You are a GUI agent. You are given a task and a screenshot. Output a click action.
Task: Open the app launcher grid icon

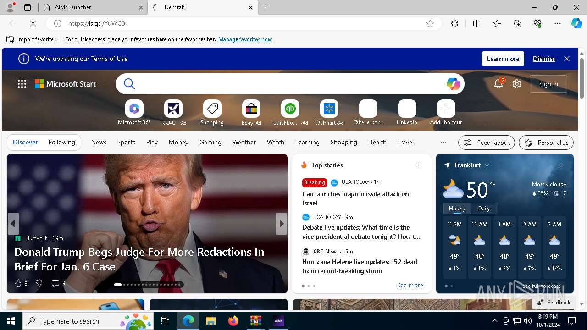pyautogui.click(x=22, y=84)
